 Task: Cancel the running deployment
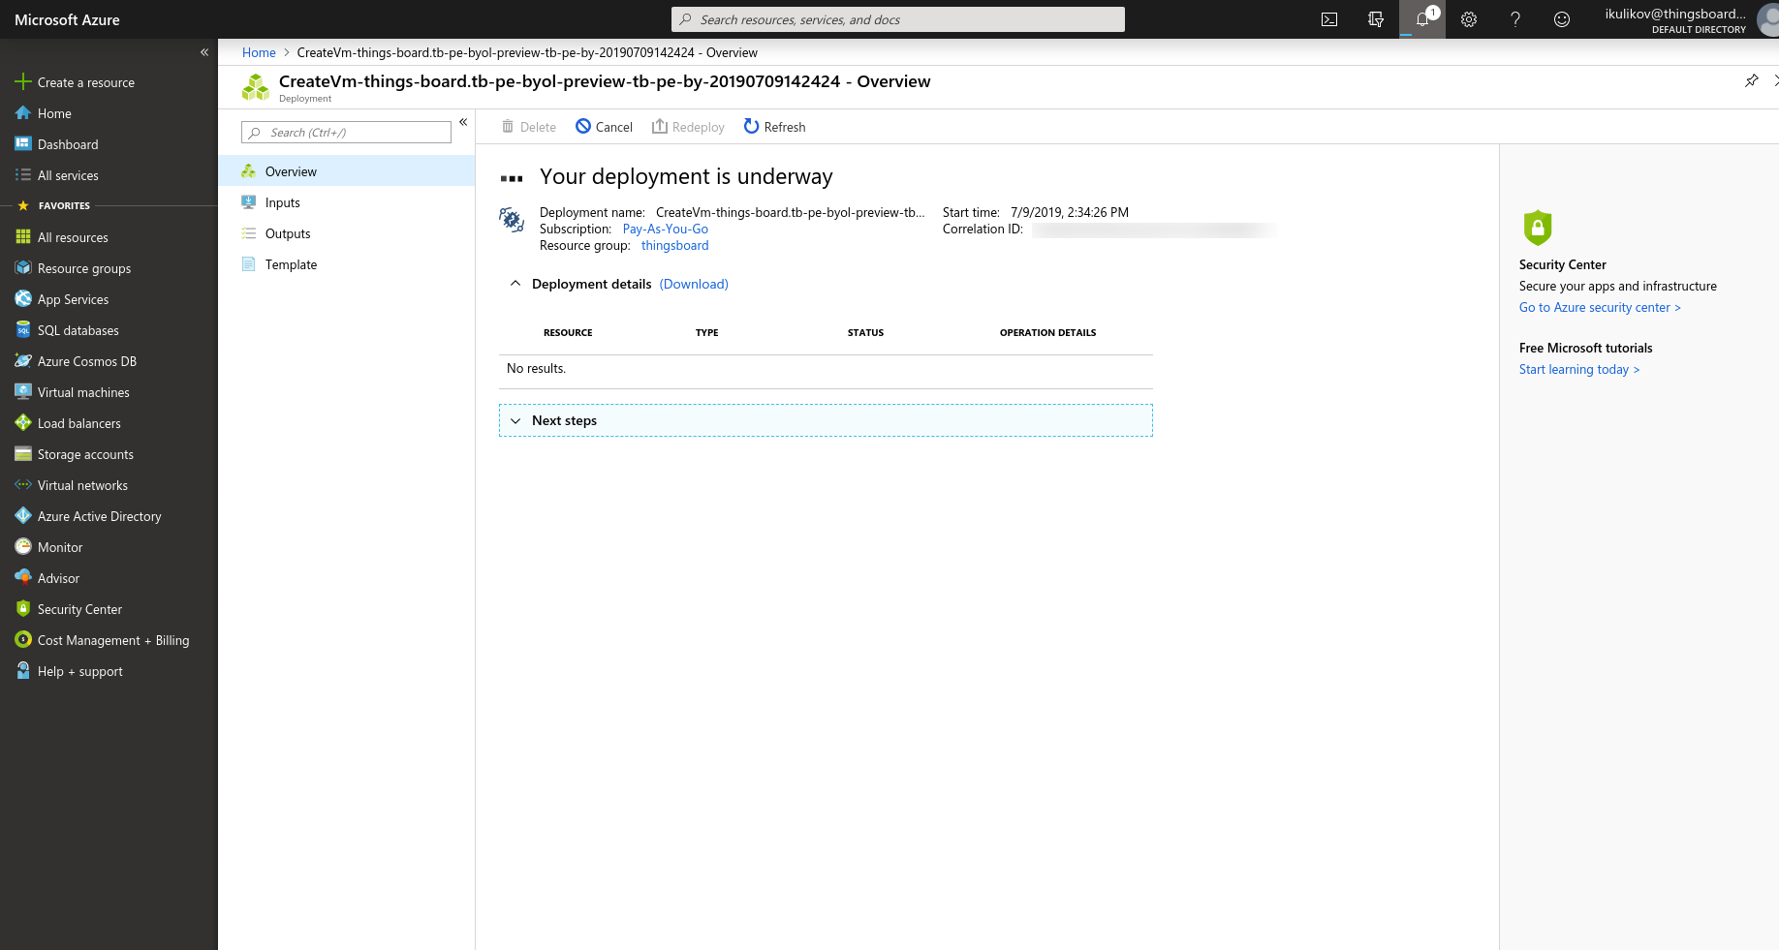[x=604, y=127]
